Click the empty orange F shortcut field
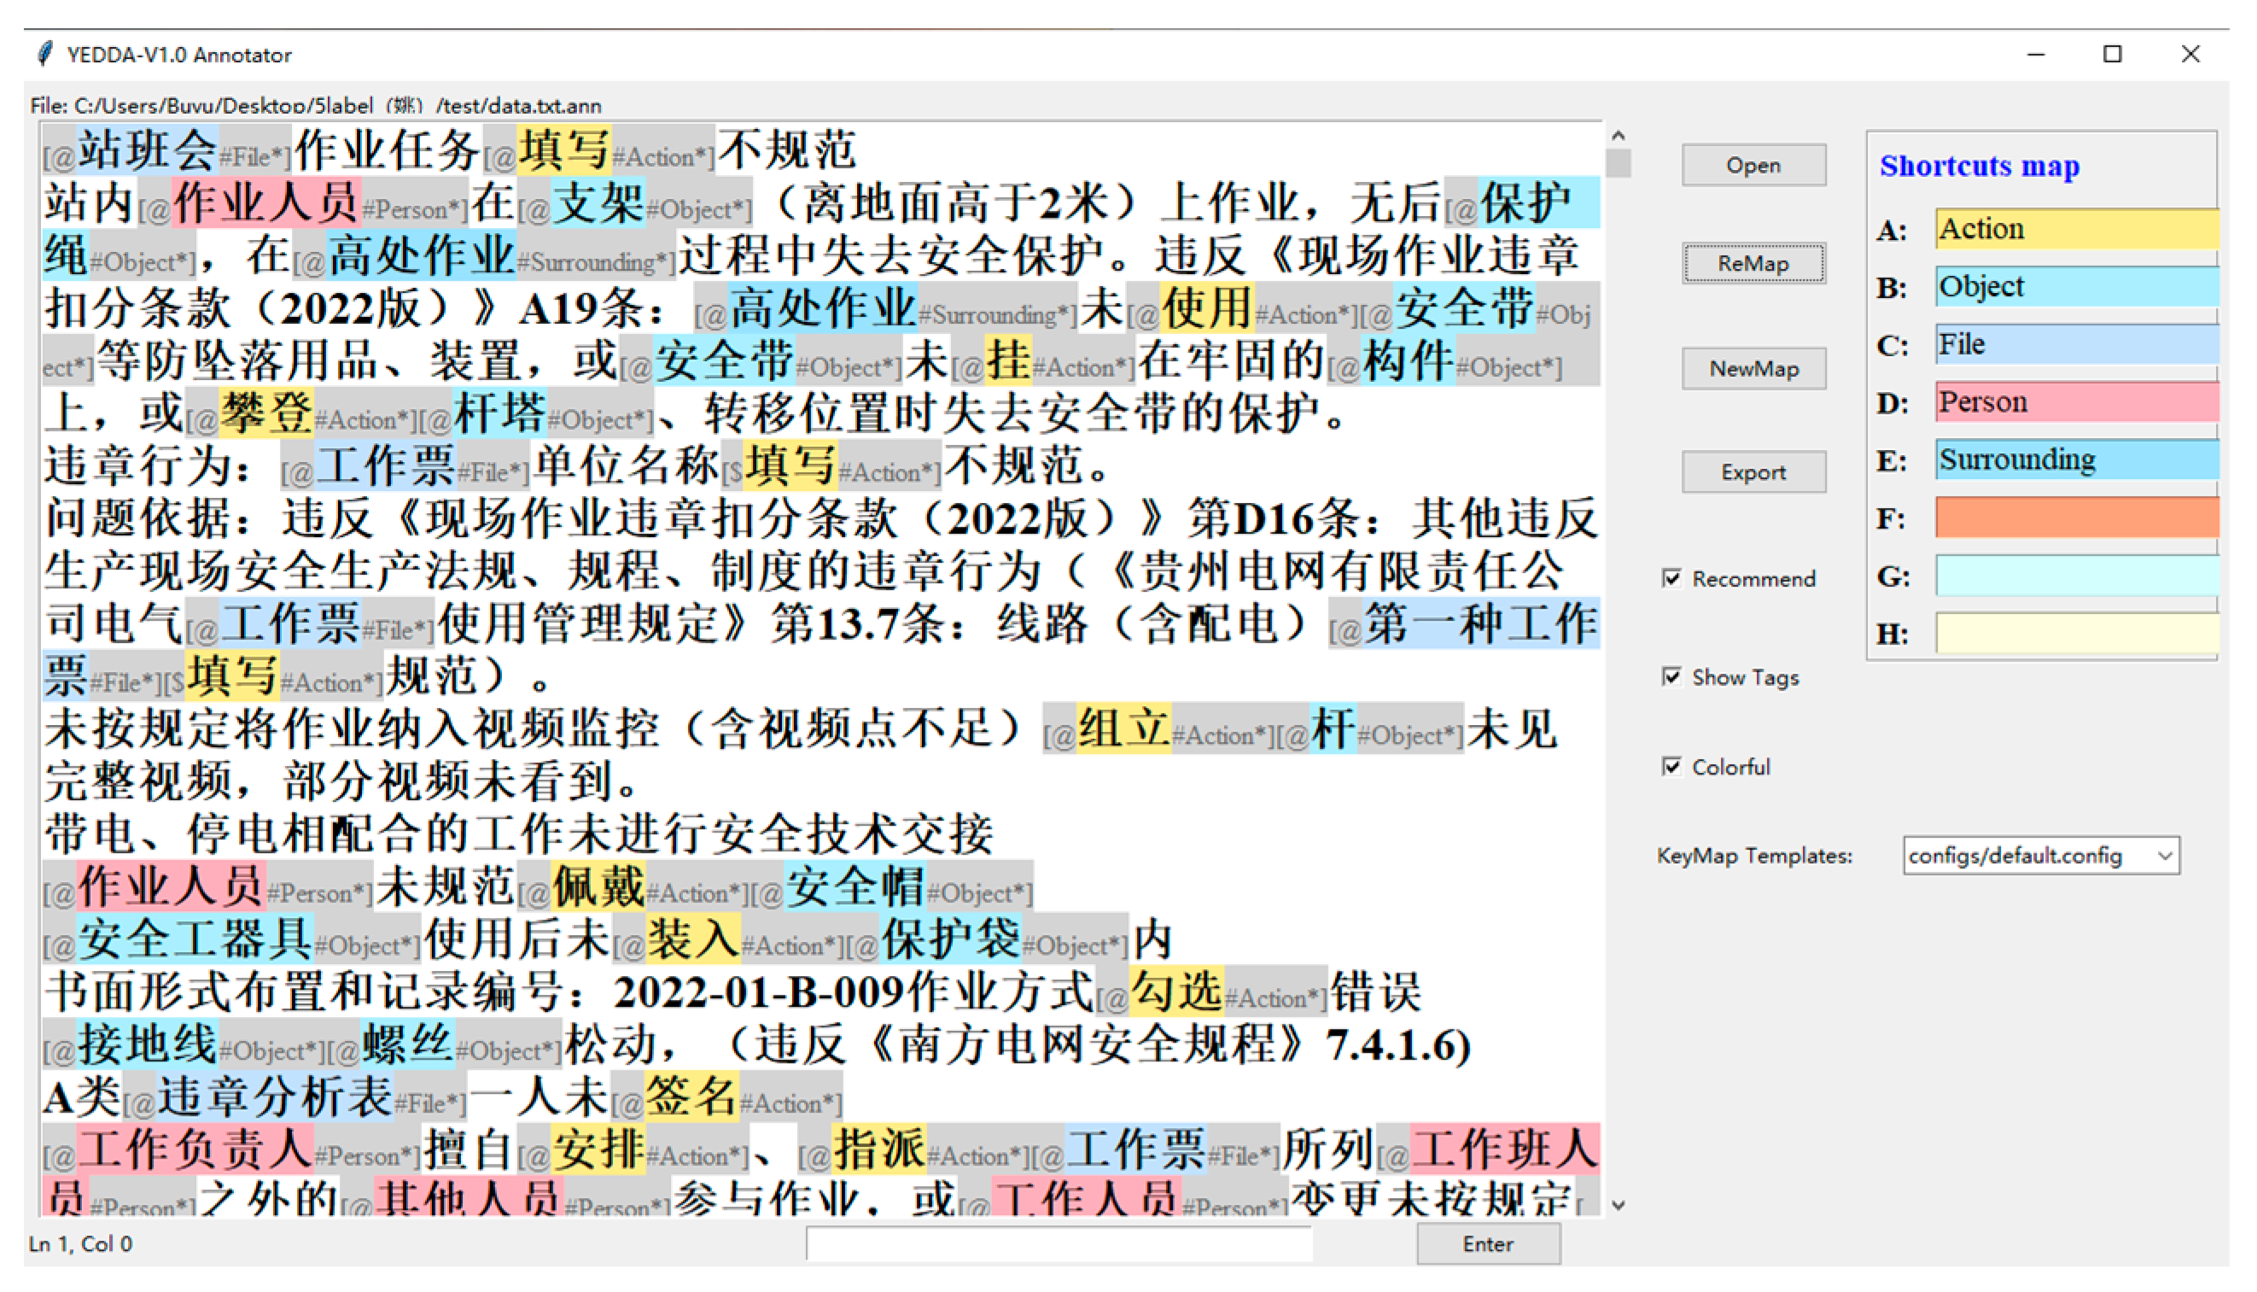Screen dimensions: 2257x1292 (x=2075, y=517)
